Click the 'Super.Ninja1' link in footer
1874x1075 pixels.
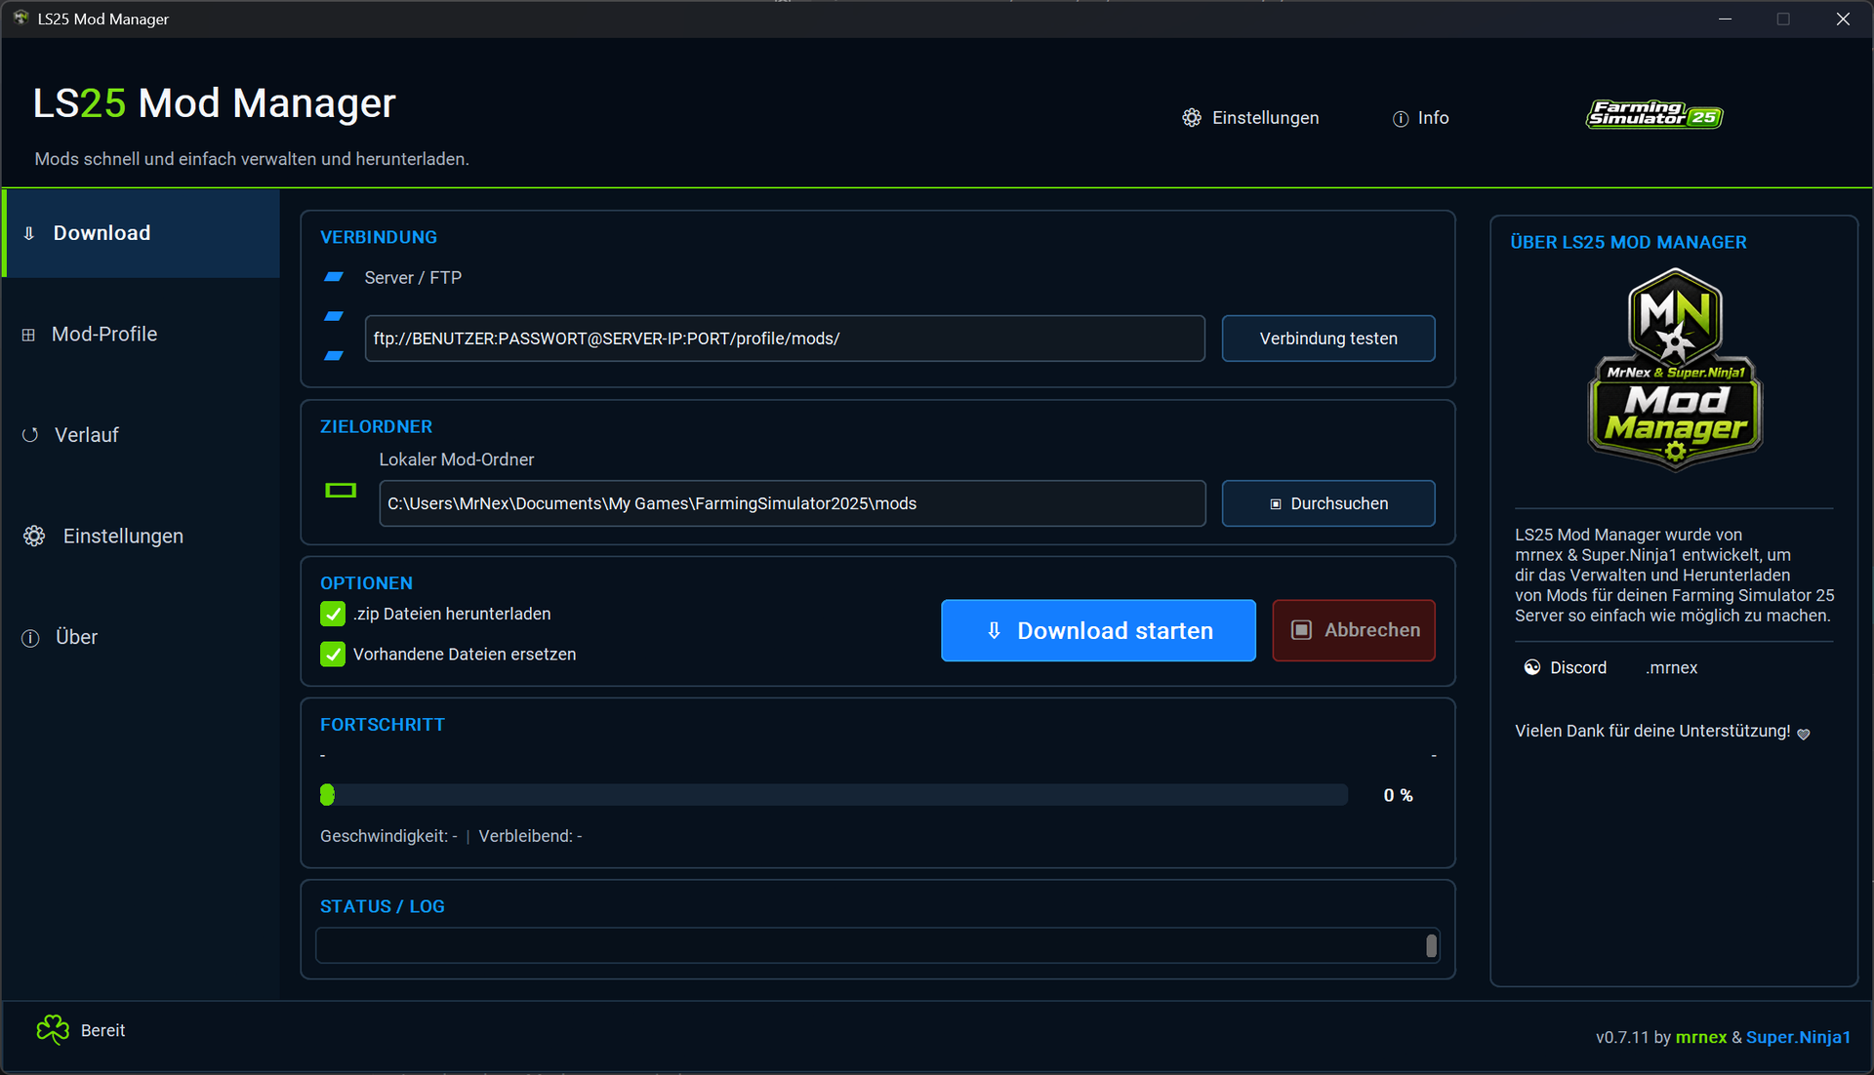point(1798,1037)
